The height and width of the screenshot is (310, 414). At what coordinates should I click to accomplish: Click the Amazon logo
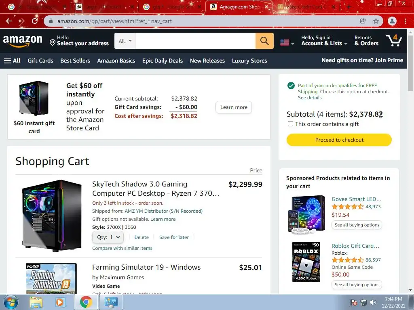23,41
